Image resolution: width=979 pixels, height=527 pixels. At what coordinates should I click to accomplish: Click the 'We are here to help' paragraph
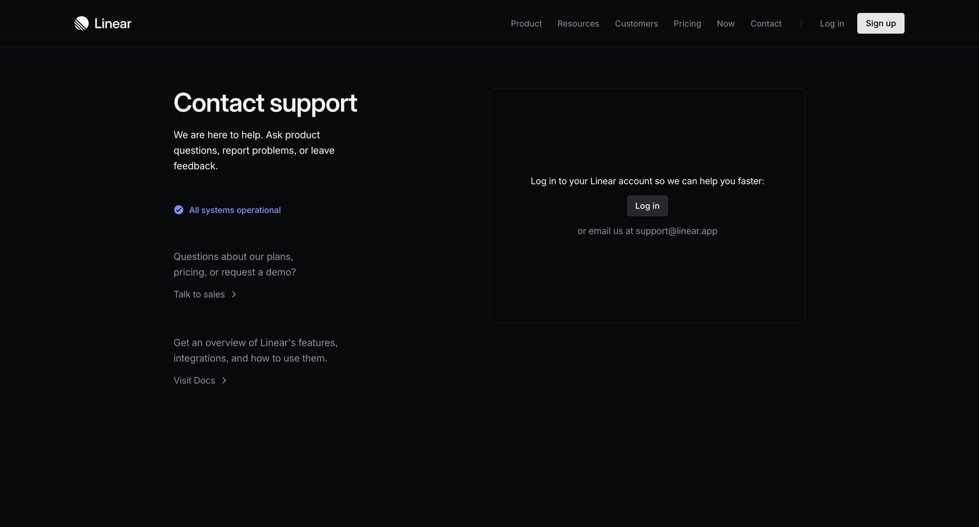point(254,150)
